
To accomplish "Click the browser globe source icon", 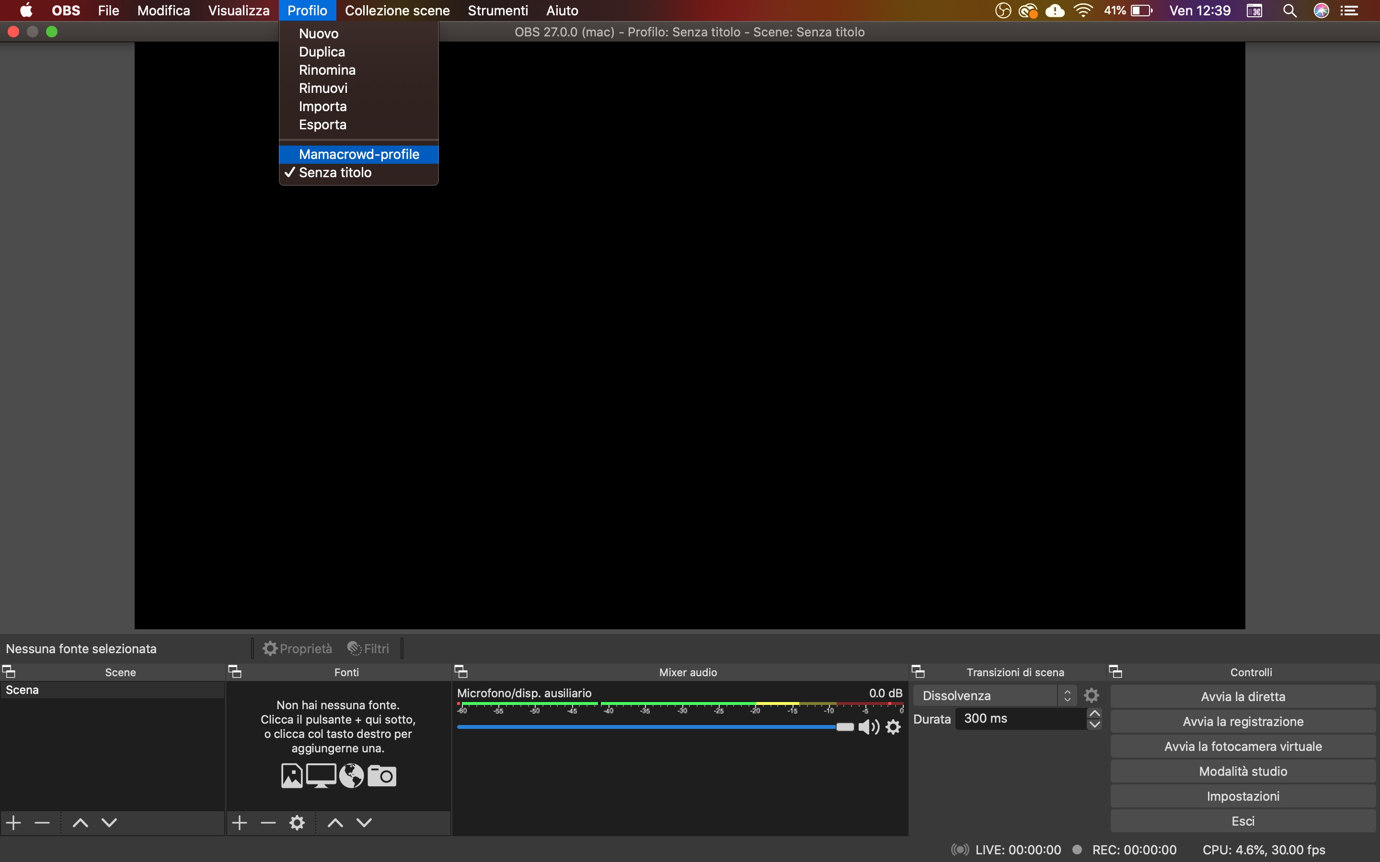I will (351, 776).
